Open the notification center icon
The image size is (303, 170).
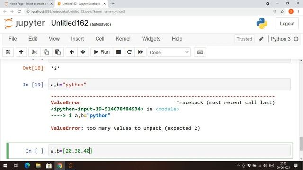pos(295,166)
